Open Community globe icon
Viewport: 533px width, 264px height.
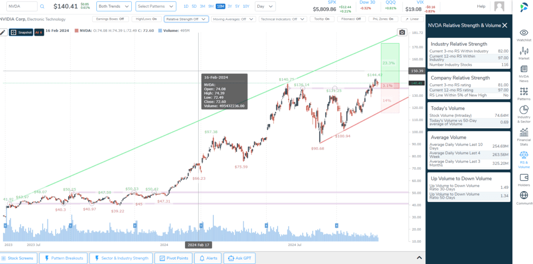click(x=524, y=198)
